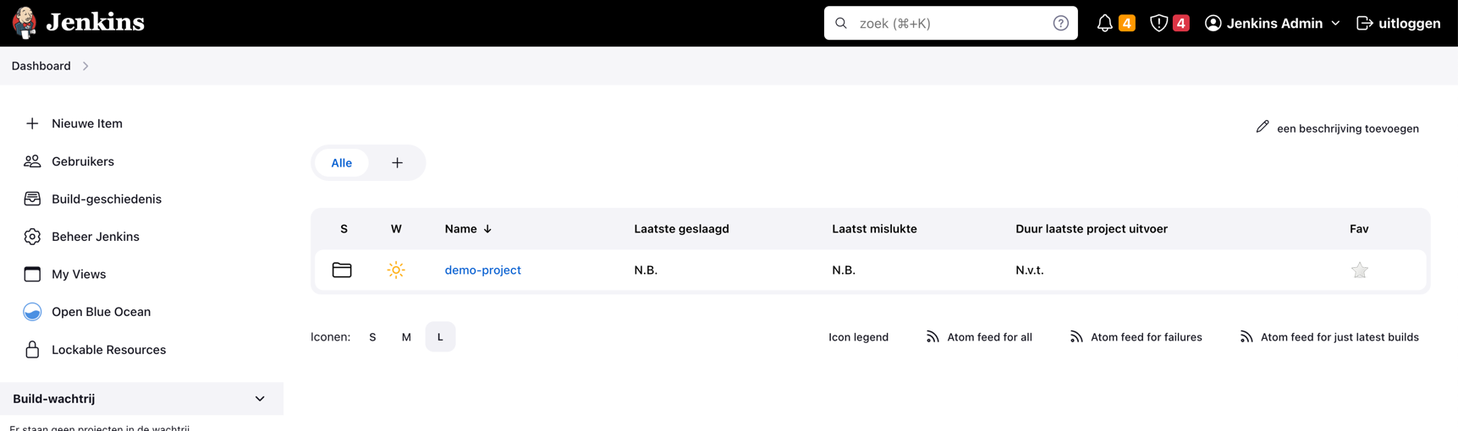Open Gebruikers in sidebar
The height and width of the screenshot is (431, 1458).
pyautogui.click(x=83, y=161)
